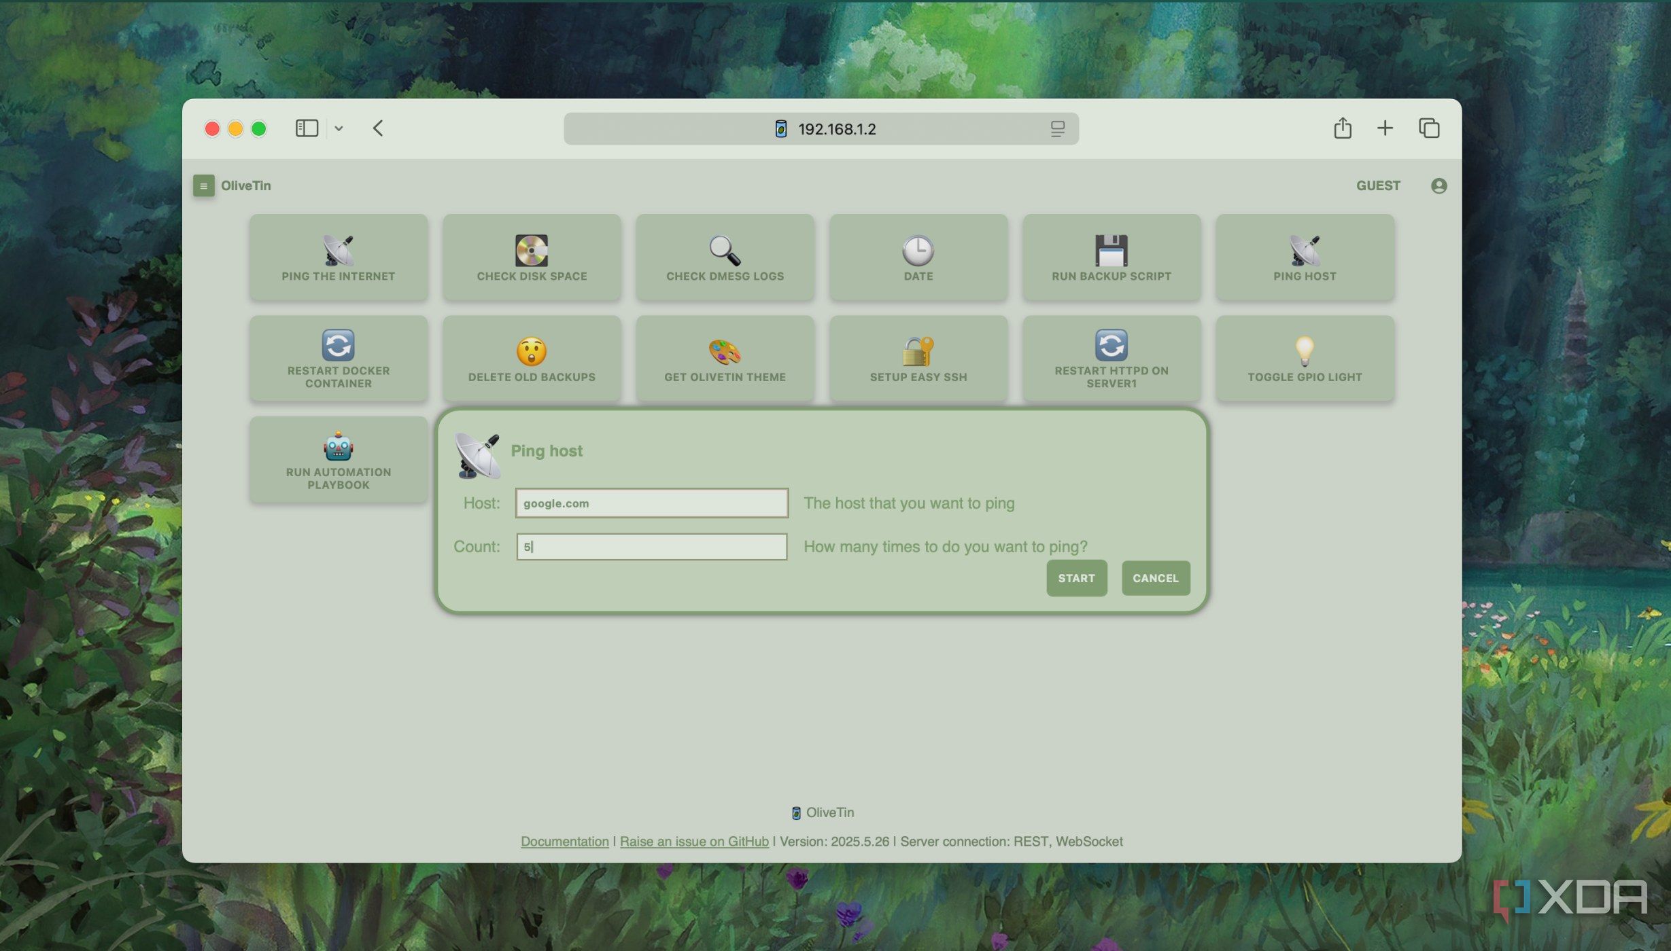Open the OliveTin hamburger menu
1671x951 pixels.
click(x=203, y=185)
